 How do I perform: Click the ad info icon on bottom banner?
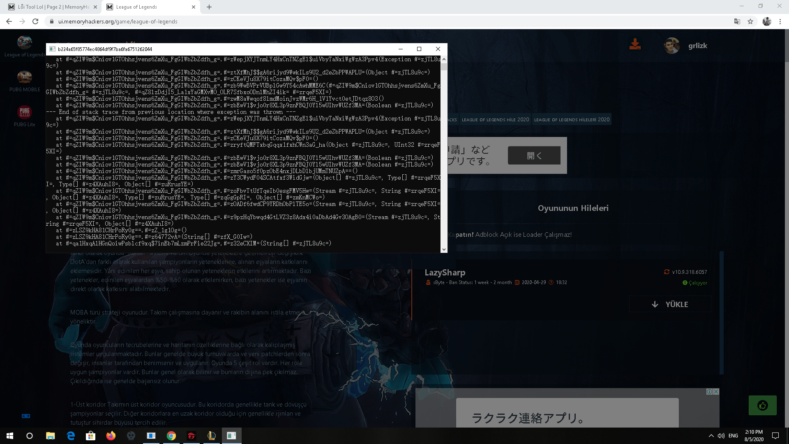click(709, 392)
